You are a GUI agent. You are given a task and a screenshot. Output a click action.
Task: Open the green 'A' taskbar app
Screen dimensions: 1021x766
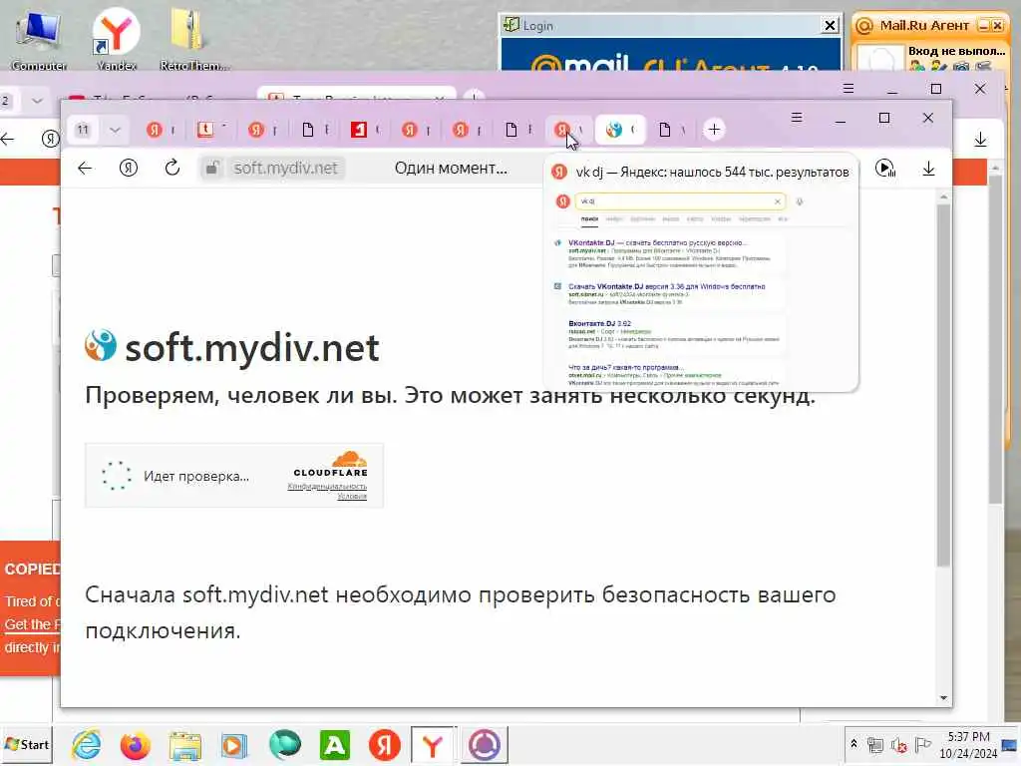tap(335, 744)
